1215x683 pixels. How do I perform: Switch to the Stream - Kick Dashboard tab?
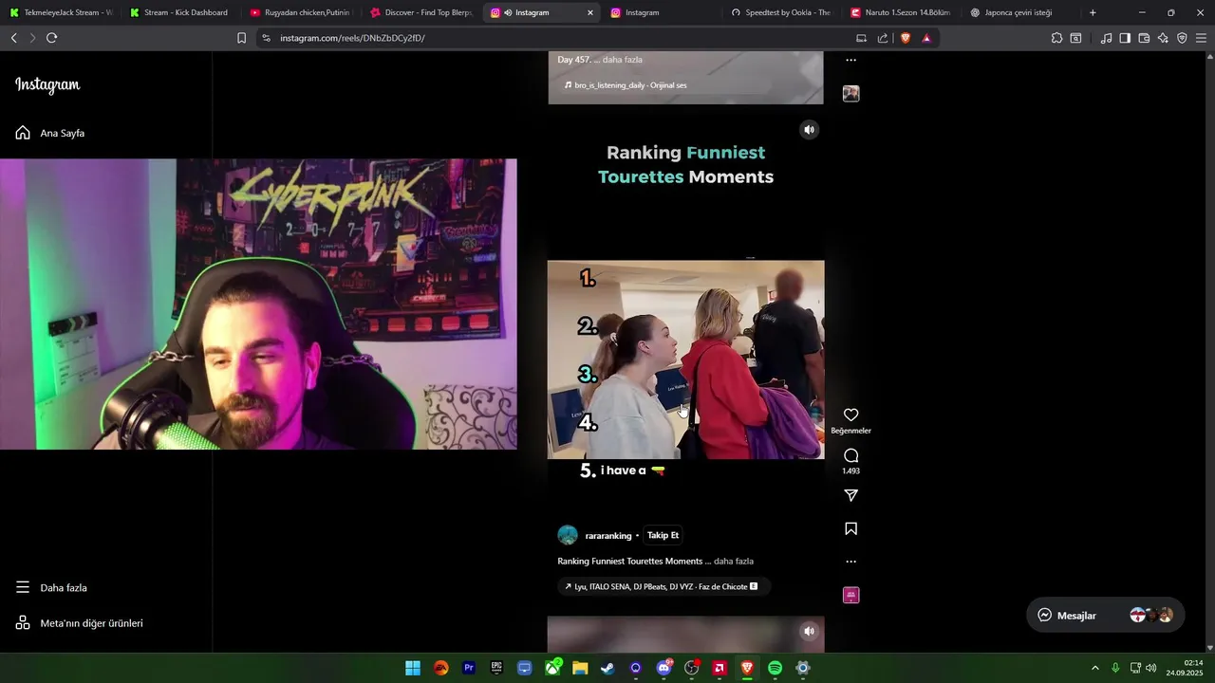180,12
